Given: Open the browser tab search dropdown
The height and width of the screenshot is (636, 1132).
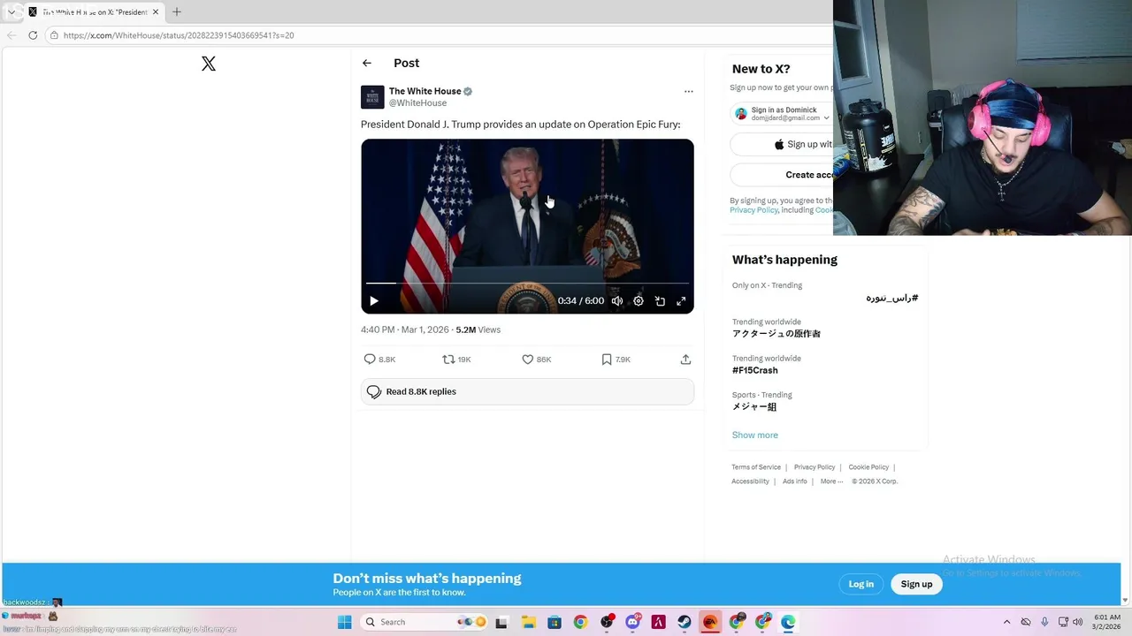Looking at the screenshot, I should pyautogui.click(x=11, y=12).
